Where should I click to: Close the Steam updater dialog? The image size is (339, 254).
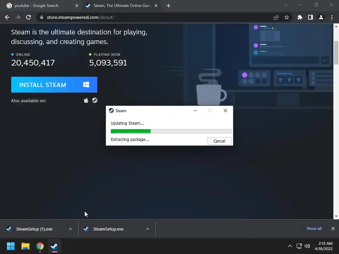pyautogui.click(x=225, y=110)
